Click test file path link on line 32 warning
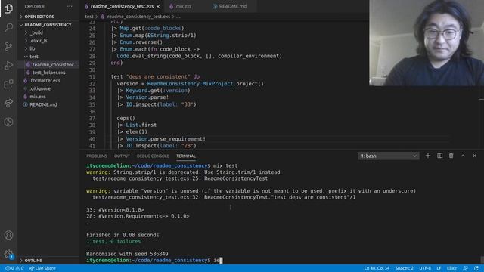Viewport: 484px width, 272px height. [144, 197]
